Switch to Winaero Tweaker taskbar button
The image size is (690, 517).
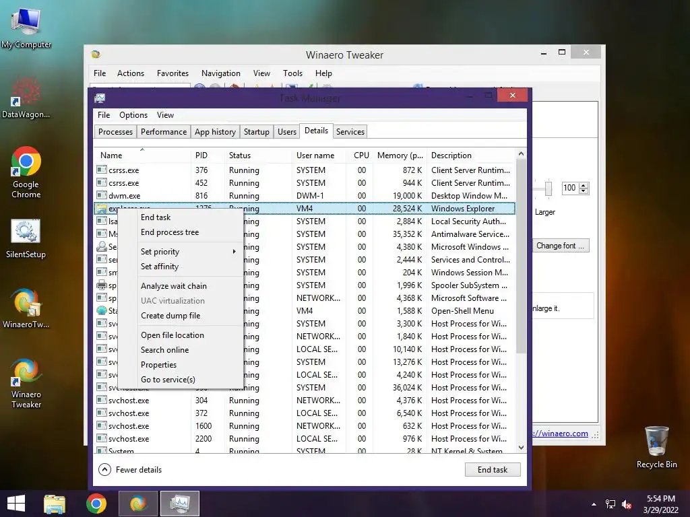click(x=138, y=504)
